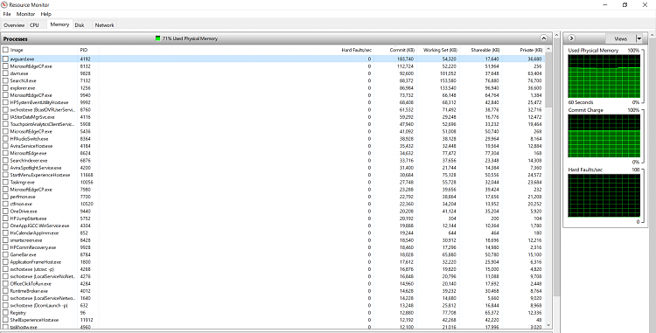Check the SearchUI.exe process checkbox
Screen dimensions: 656x333
coord(5,80)
